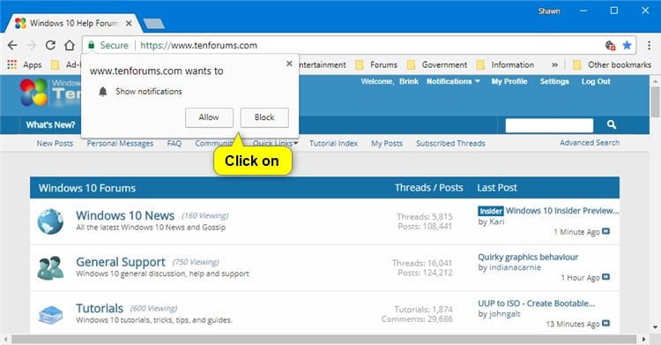Image resolution: width=661 pixels, height=345 pixels.
Task: Jump to last post by indianacarnie
Action: (x=605, y=277)
